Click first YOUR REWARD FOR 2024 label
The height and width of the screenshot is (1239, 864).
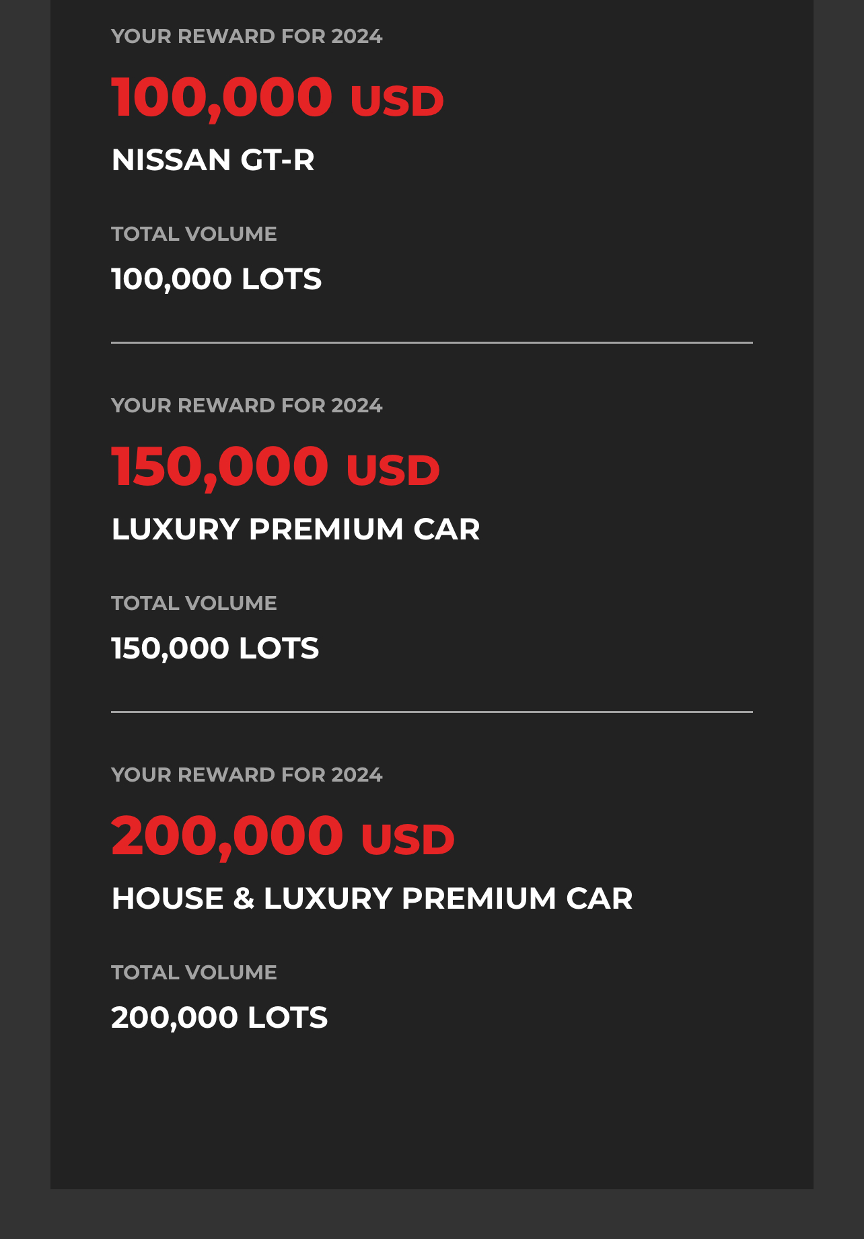point(247,36)
